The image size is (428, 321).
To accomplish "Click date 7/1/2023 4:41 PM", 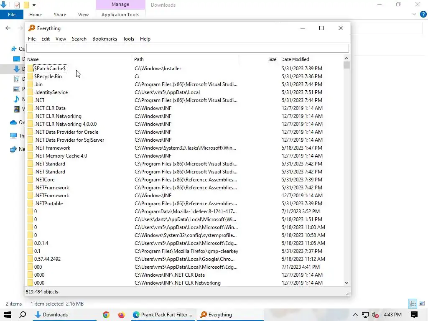I will [301, 267].
